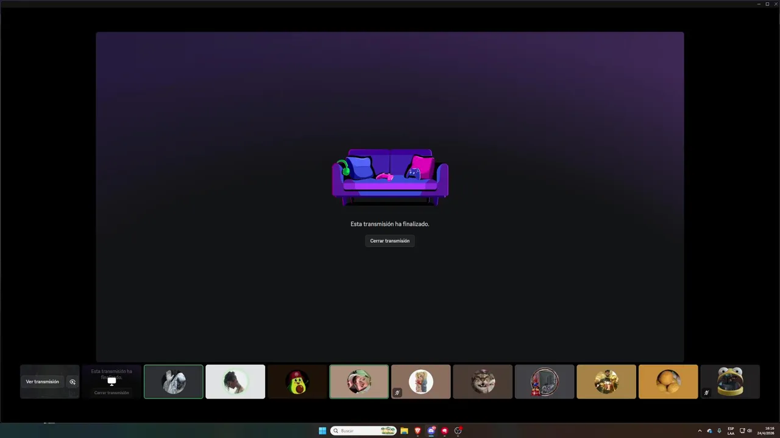Select the participant tile with gray hand avatar
The image size is (780, 438).
pyautogui.click(x=174, y=382)
